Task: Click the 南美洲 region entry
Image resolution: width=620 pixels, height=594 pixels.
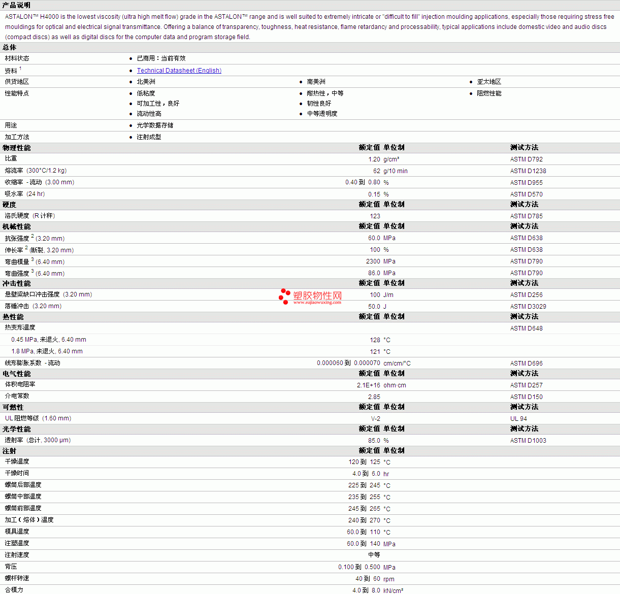Action: click(x=316, y=82)
